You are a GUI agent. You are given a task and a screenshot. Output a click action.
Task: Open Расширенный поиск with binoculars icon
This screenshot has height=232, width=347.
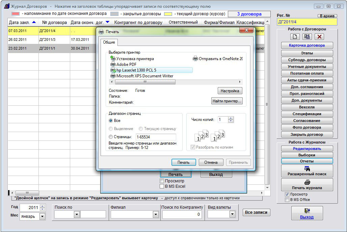(x=307, y=171)
